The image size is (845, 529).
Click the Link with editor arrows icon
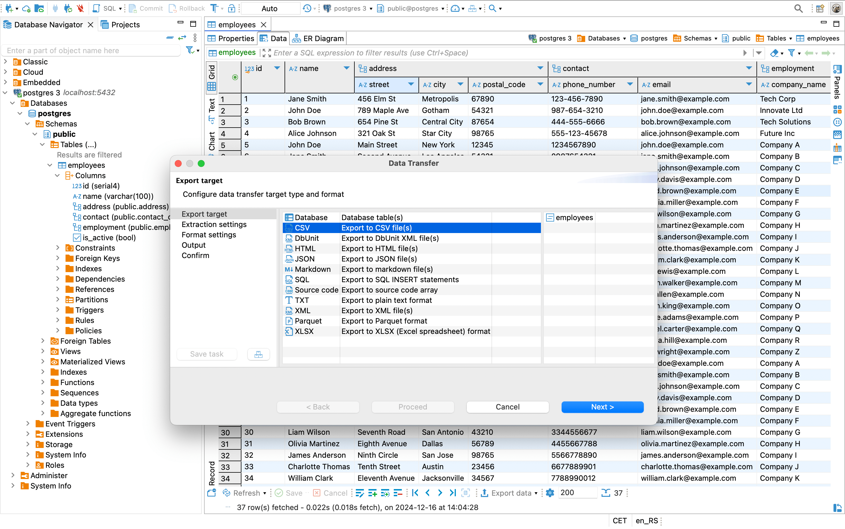click(x=182, y=38)
